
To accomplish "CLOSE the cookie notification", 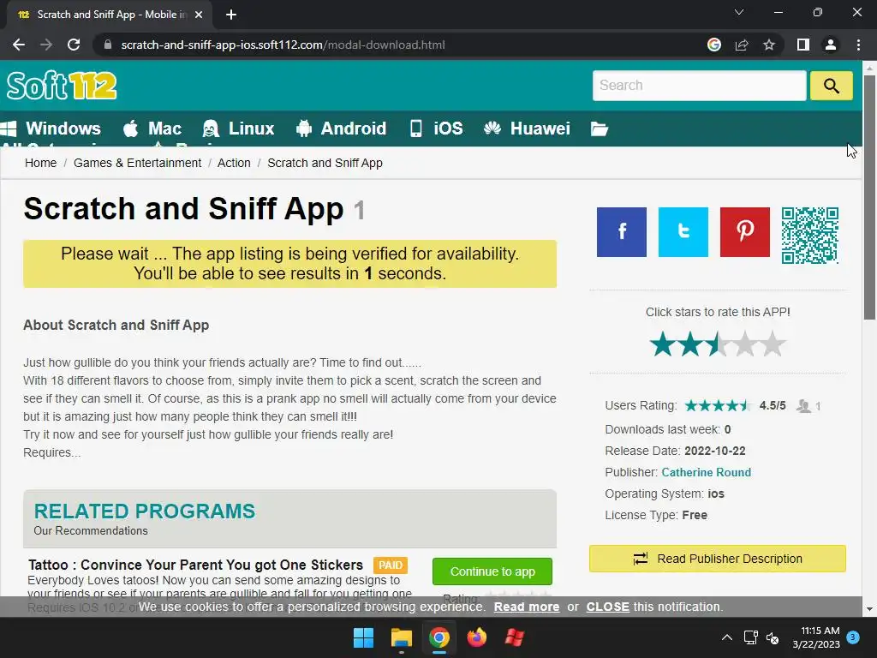I will pos(607,607).
